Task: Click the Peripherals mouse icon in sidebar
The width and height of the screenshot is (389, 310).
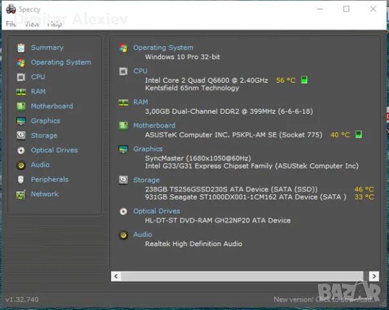Action: pos(21,180)
